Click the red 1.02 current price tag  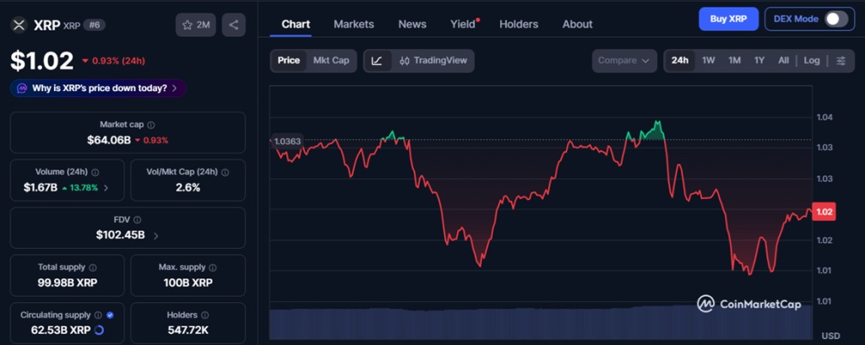[x=824, y=212]
